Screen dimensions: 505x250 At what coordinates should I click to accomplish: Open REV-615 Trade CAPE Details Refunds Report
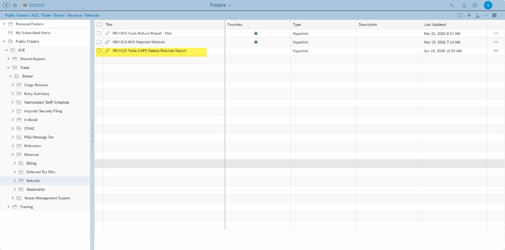(149, 51)
